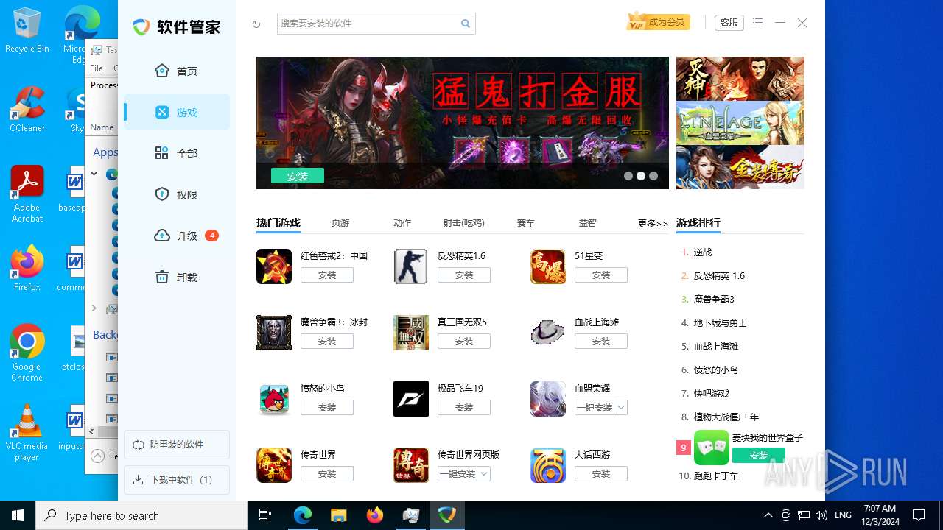
Task: Open File Explorer from taskbar
Action: [339, 515]
